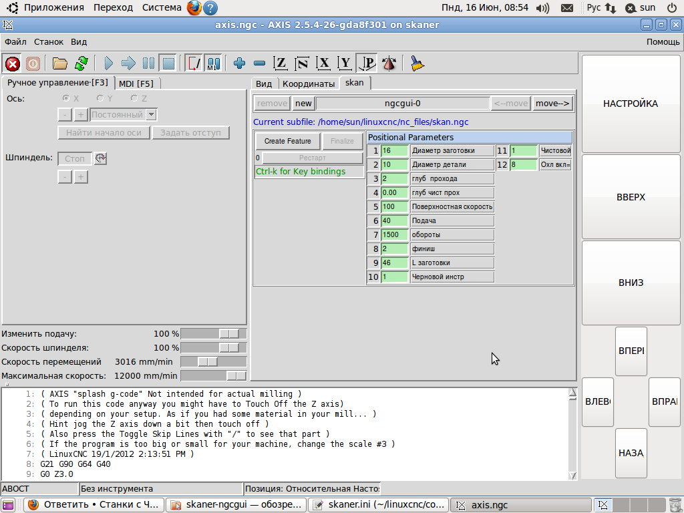
Task: Select the Z view icon
Action: pyautogui.click(x=281, y=63)
